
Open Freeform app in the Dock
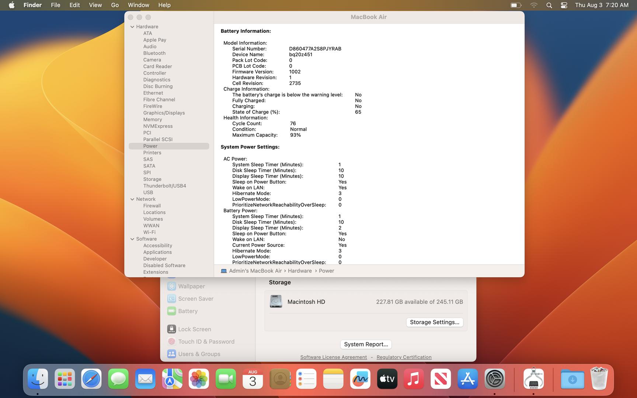click(360, 379)
